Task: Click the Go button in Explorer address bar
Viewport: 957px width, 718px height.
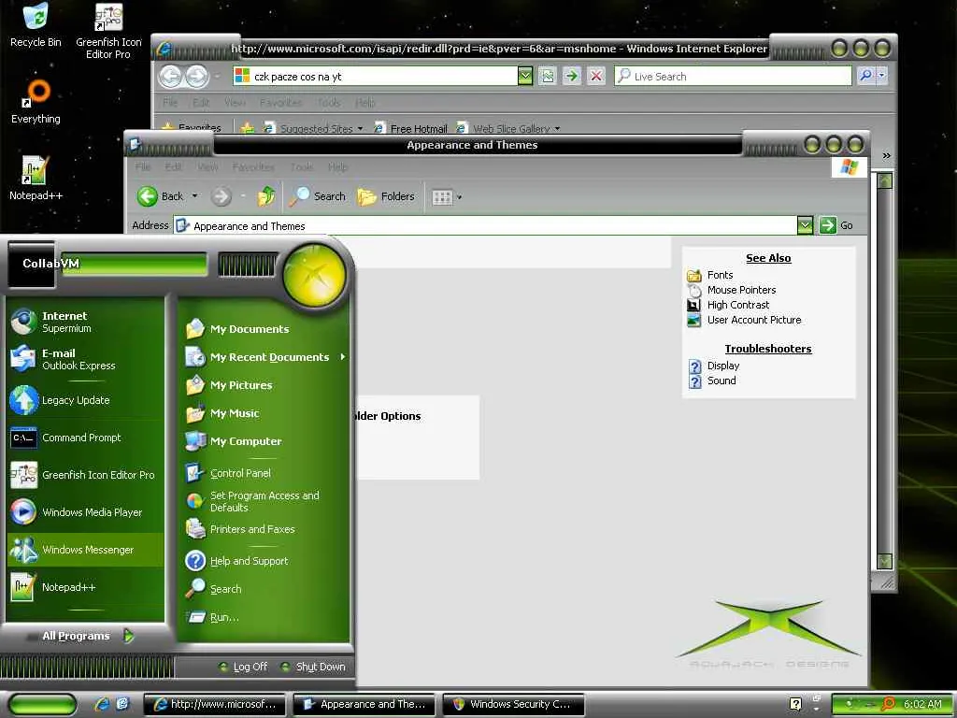Action: (x=836, y=225)
